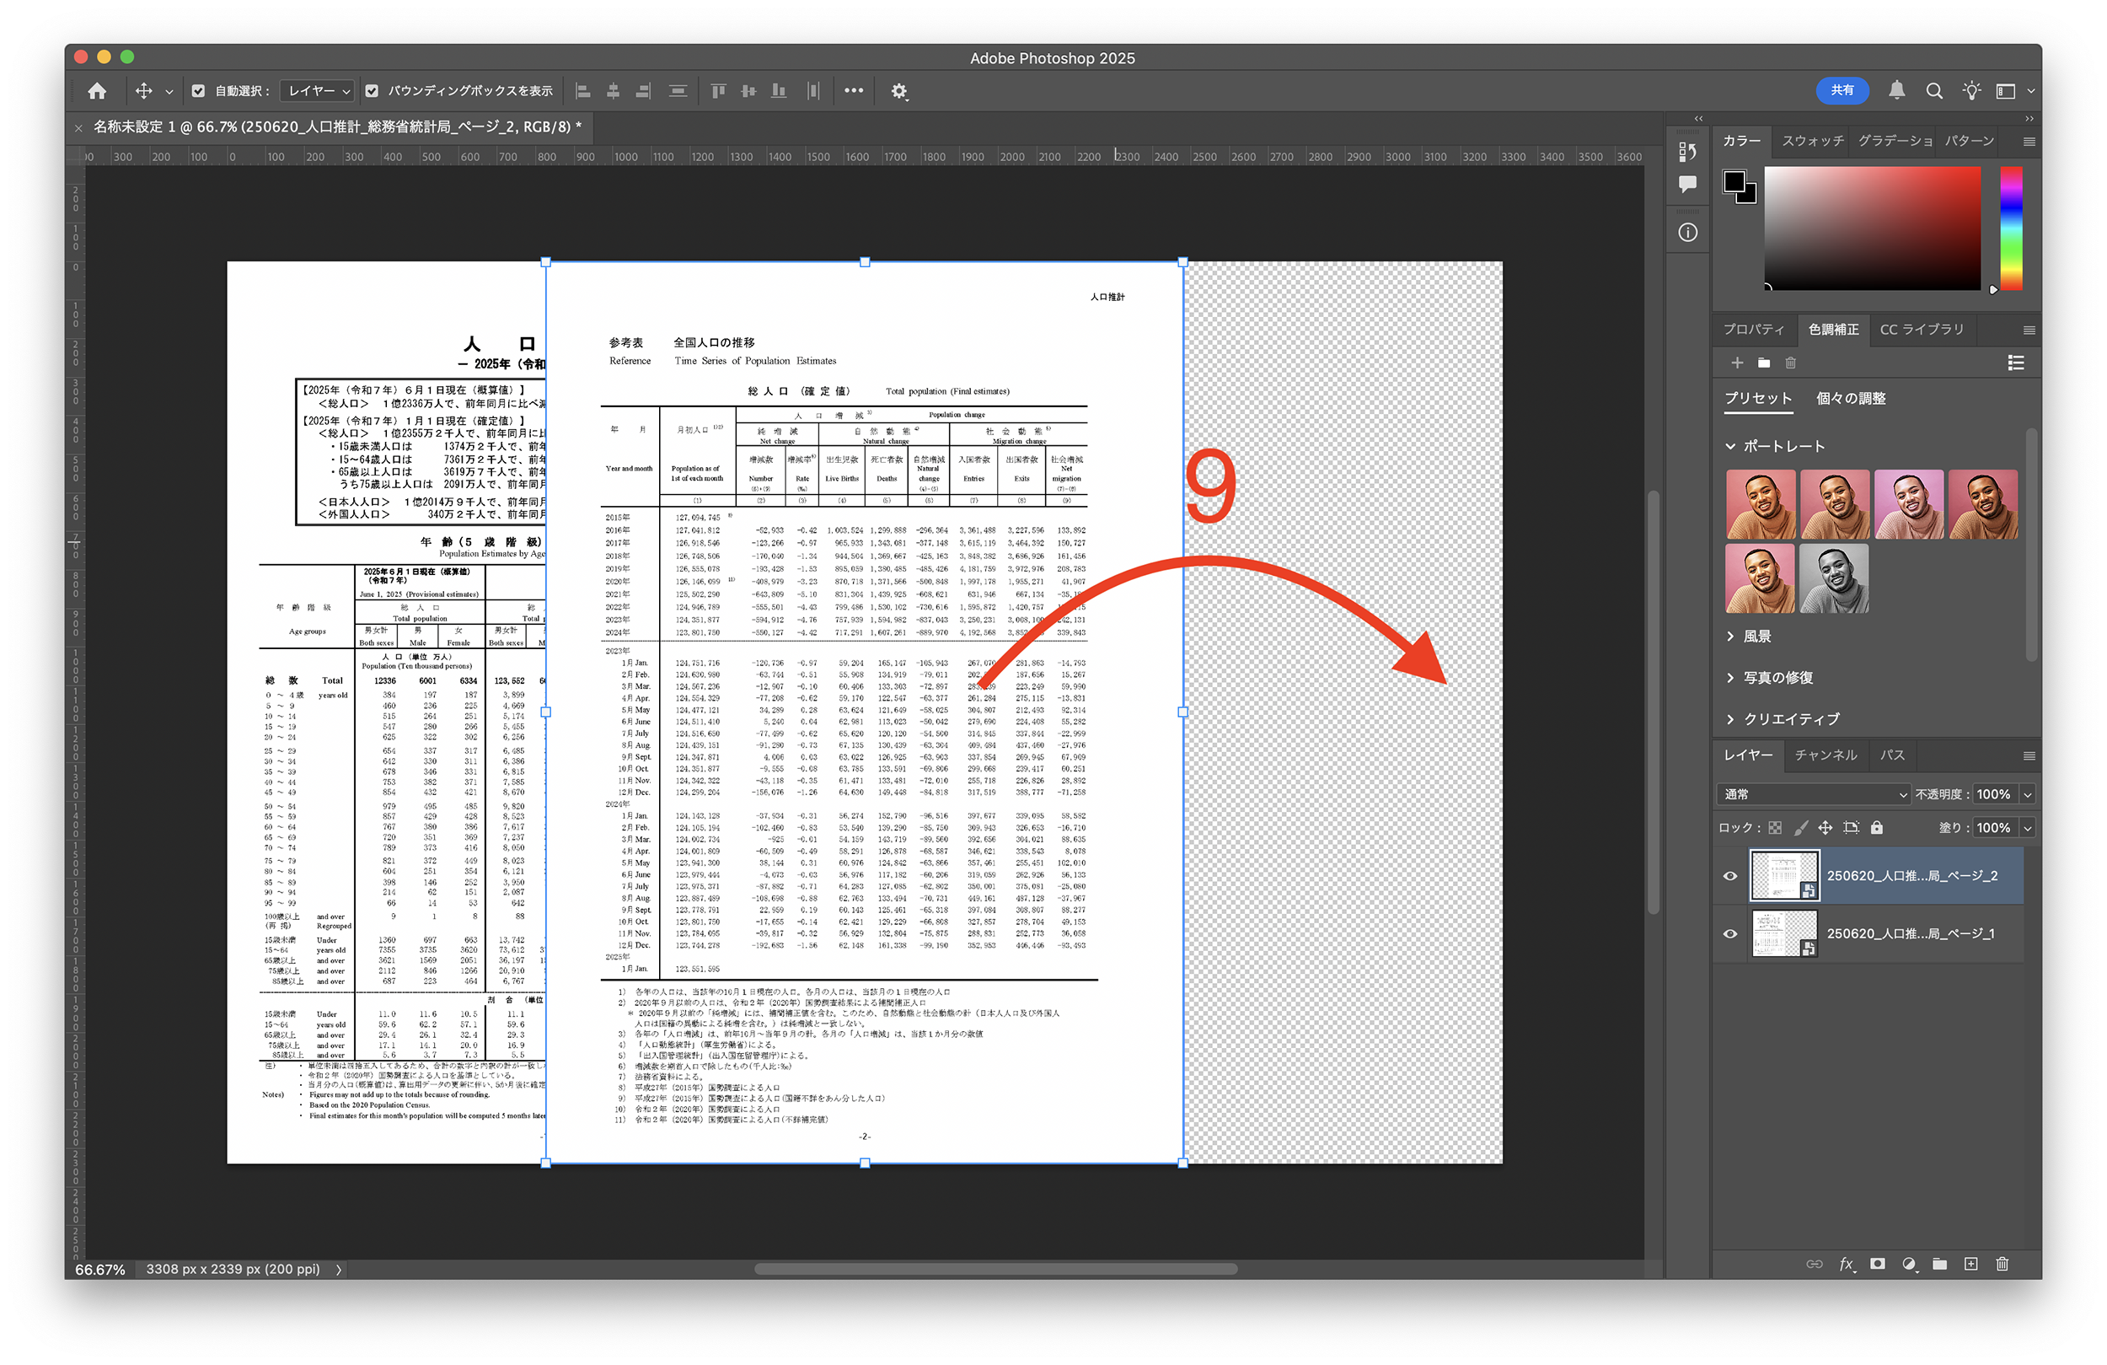Click the folder icon in 色調補正 panel
The image size is (2107, 1365).
[1763, 363]
